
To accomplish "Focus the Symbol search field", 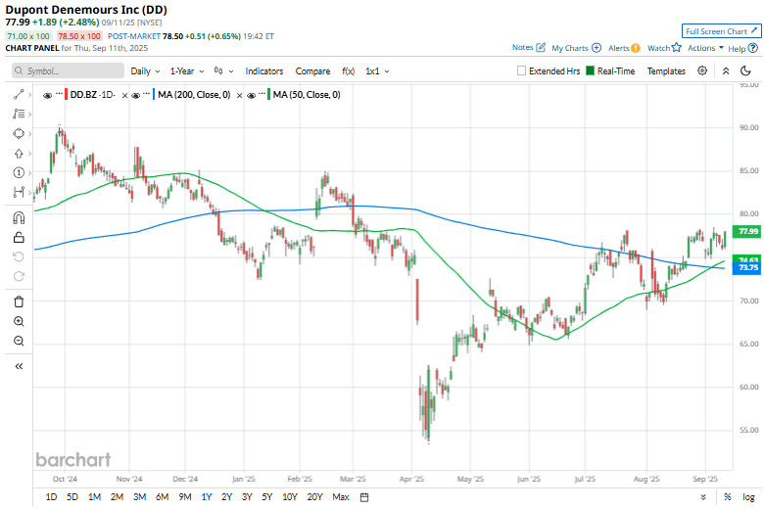I will coord(68,71).
